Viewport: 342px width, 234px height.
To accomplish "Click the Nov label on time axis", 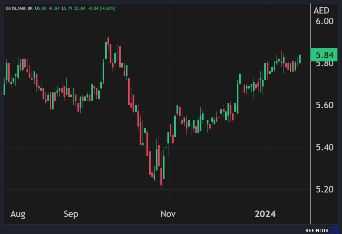I will (168, 214).
